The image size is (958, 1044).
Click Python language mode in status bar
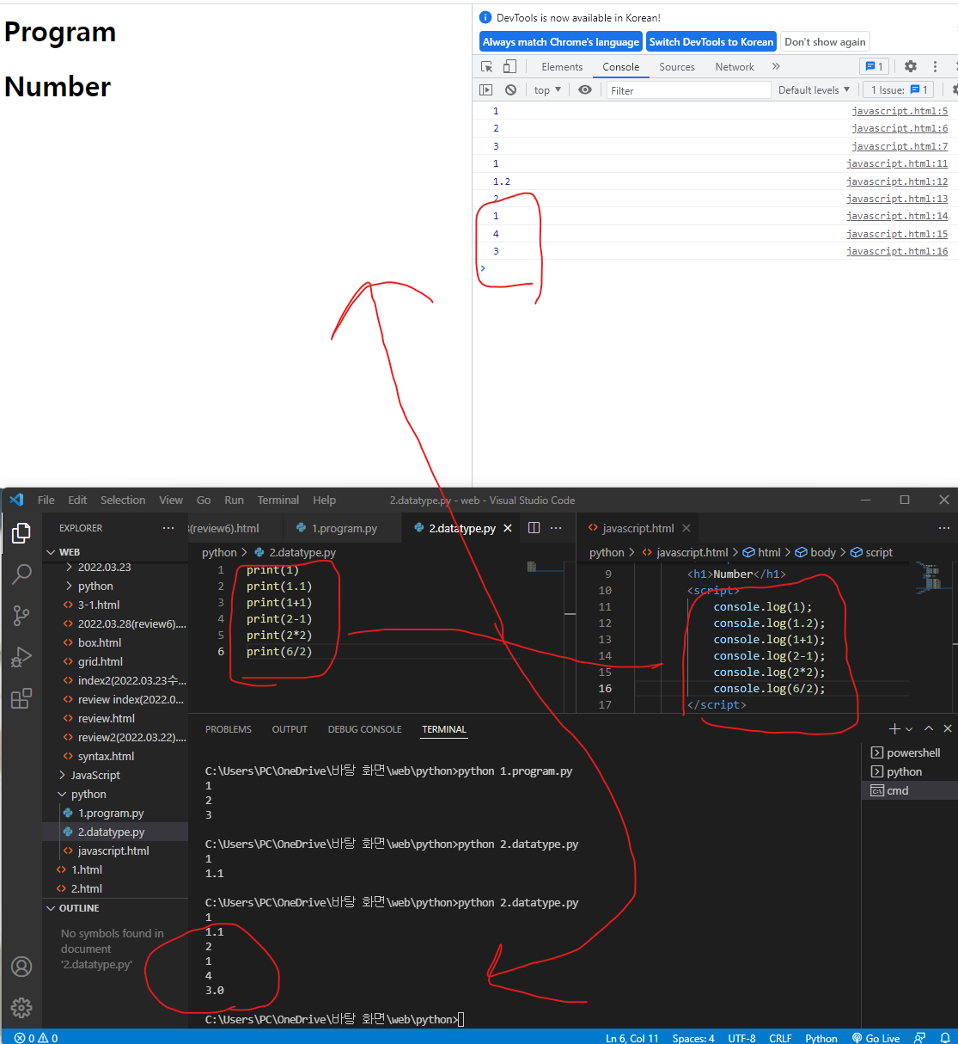pos(821,1038)
